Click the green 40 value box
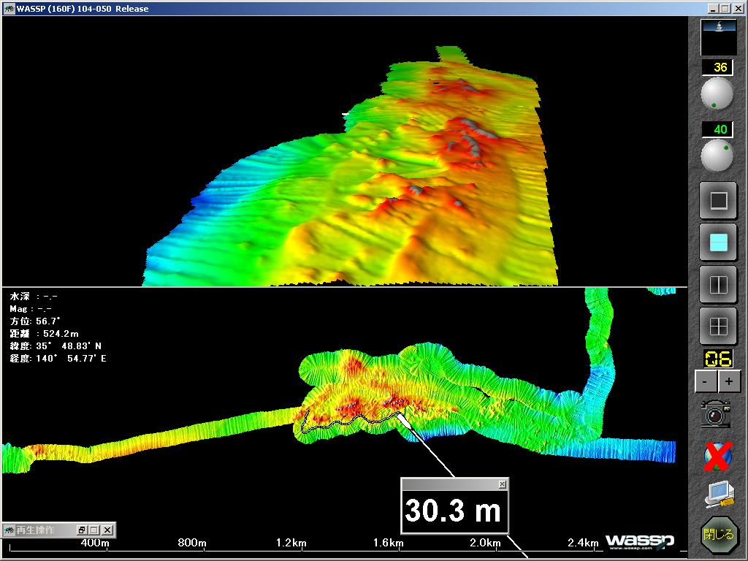This screenshot has width=748, height=561. pyautogui.click(x=717, y=129)
